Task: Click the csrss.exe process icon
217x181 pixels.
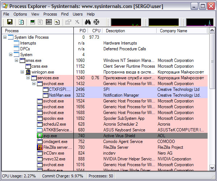Action: pyautogui.click(x=28, y=66)
